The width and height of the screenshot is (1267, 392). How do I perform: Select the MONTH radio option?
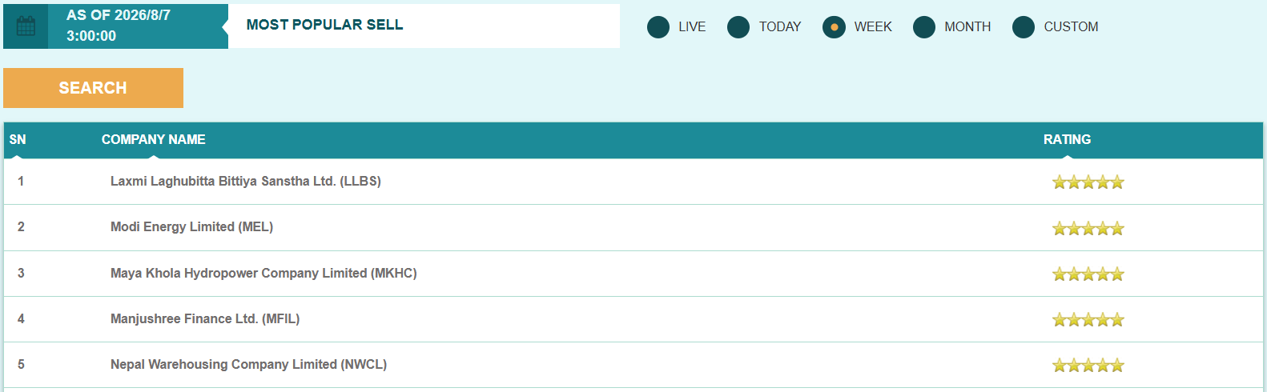924,27
